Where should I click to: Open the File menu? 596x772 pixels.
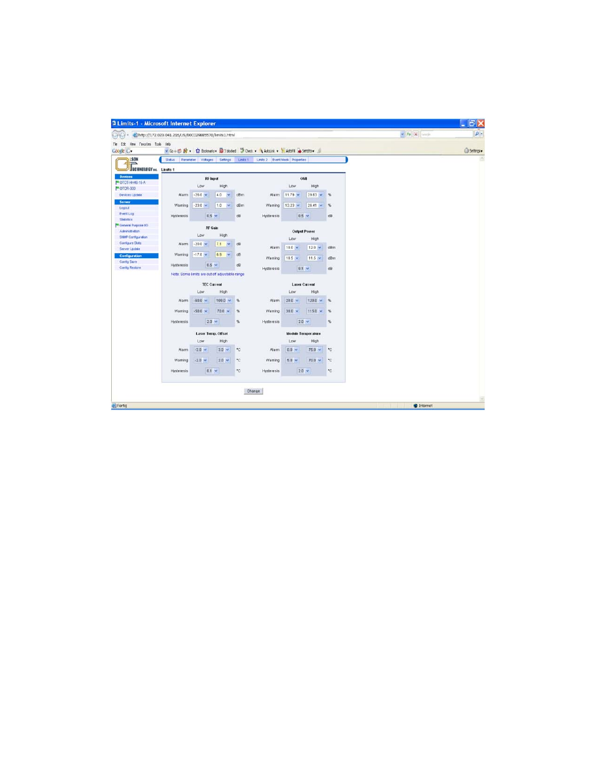click(115, 144)
